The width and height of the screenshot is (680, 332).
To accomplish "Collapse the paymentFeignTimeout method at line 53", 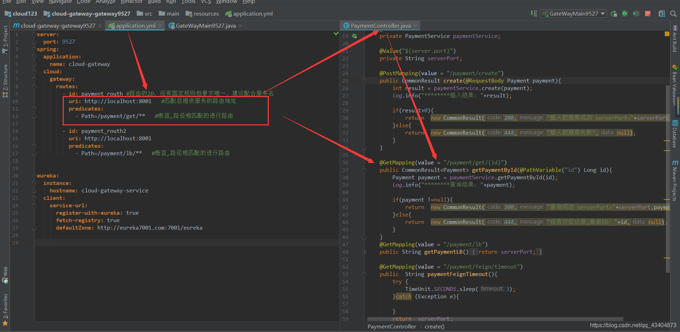I will point(364,274).
